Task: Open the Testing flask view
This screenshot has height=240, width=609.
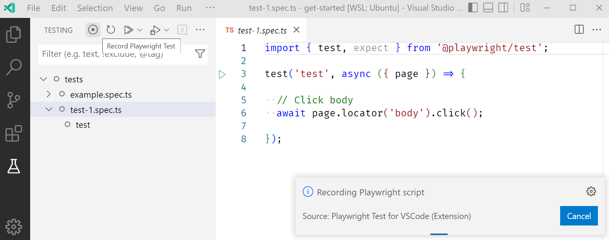Action: [x=14, y=166]
